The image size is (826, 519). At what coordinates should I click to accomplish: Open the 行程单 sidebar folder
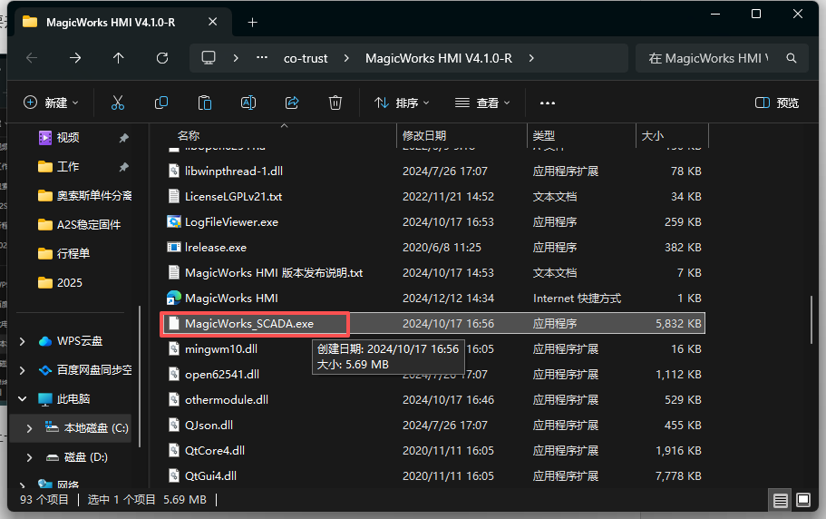click(x=64, y=254)
